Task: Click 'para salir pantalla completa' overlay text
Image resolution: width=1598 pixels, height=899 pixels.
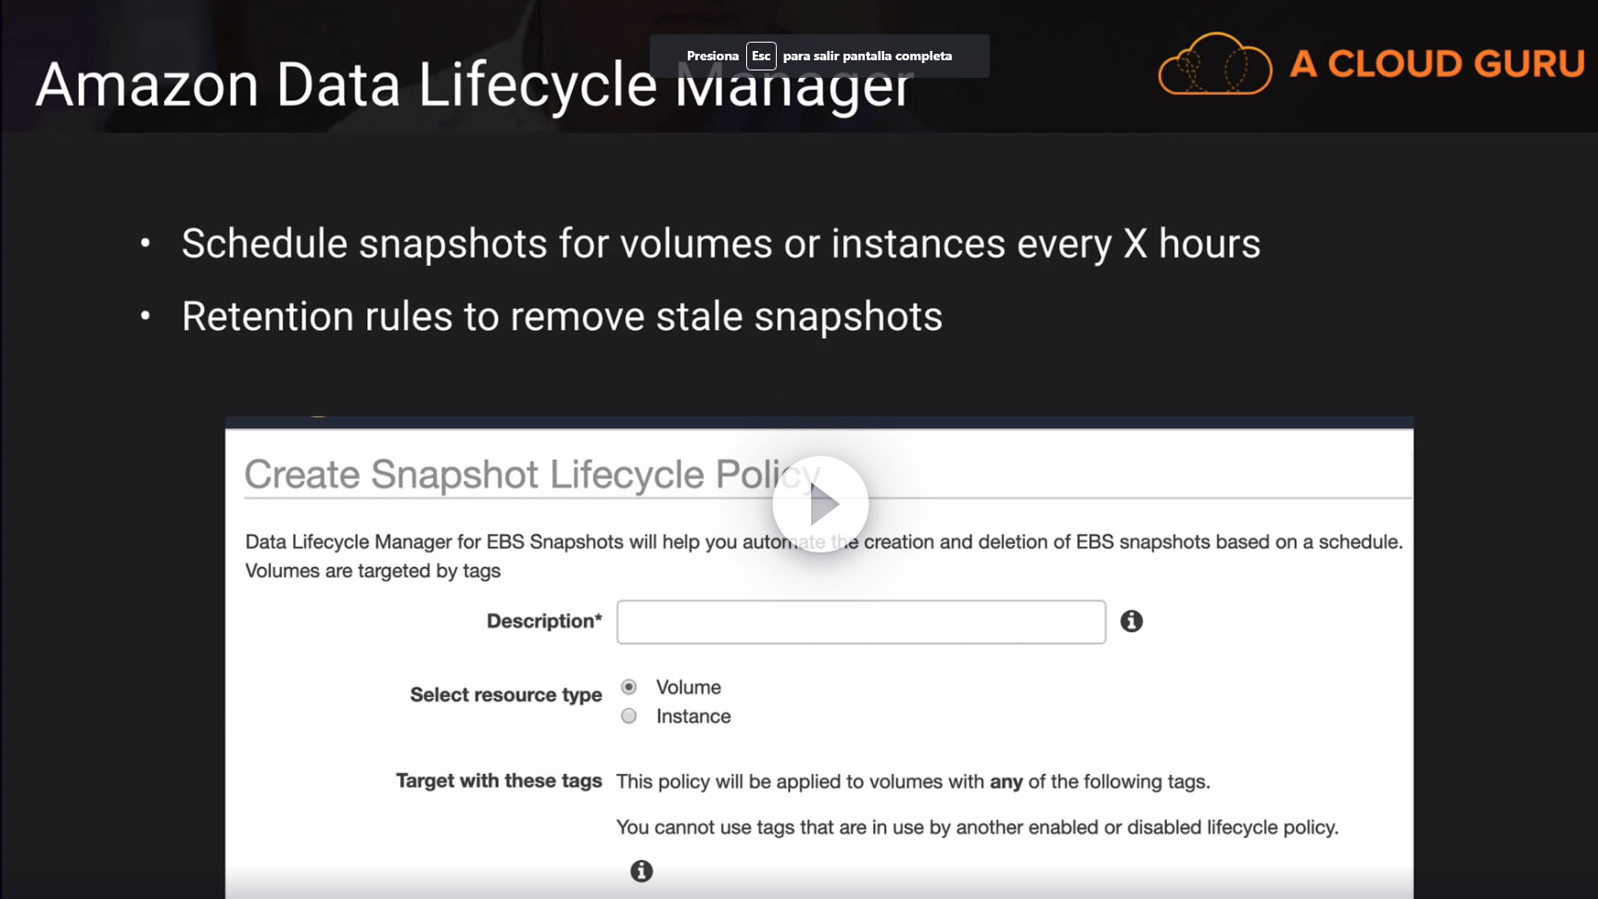Action: (x=868, y=56)
